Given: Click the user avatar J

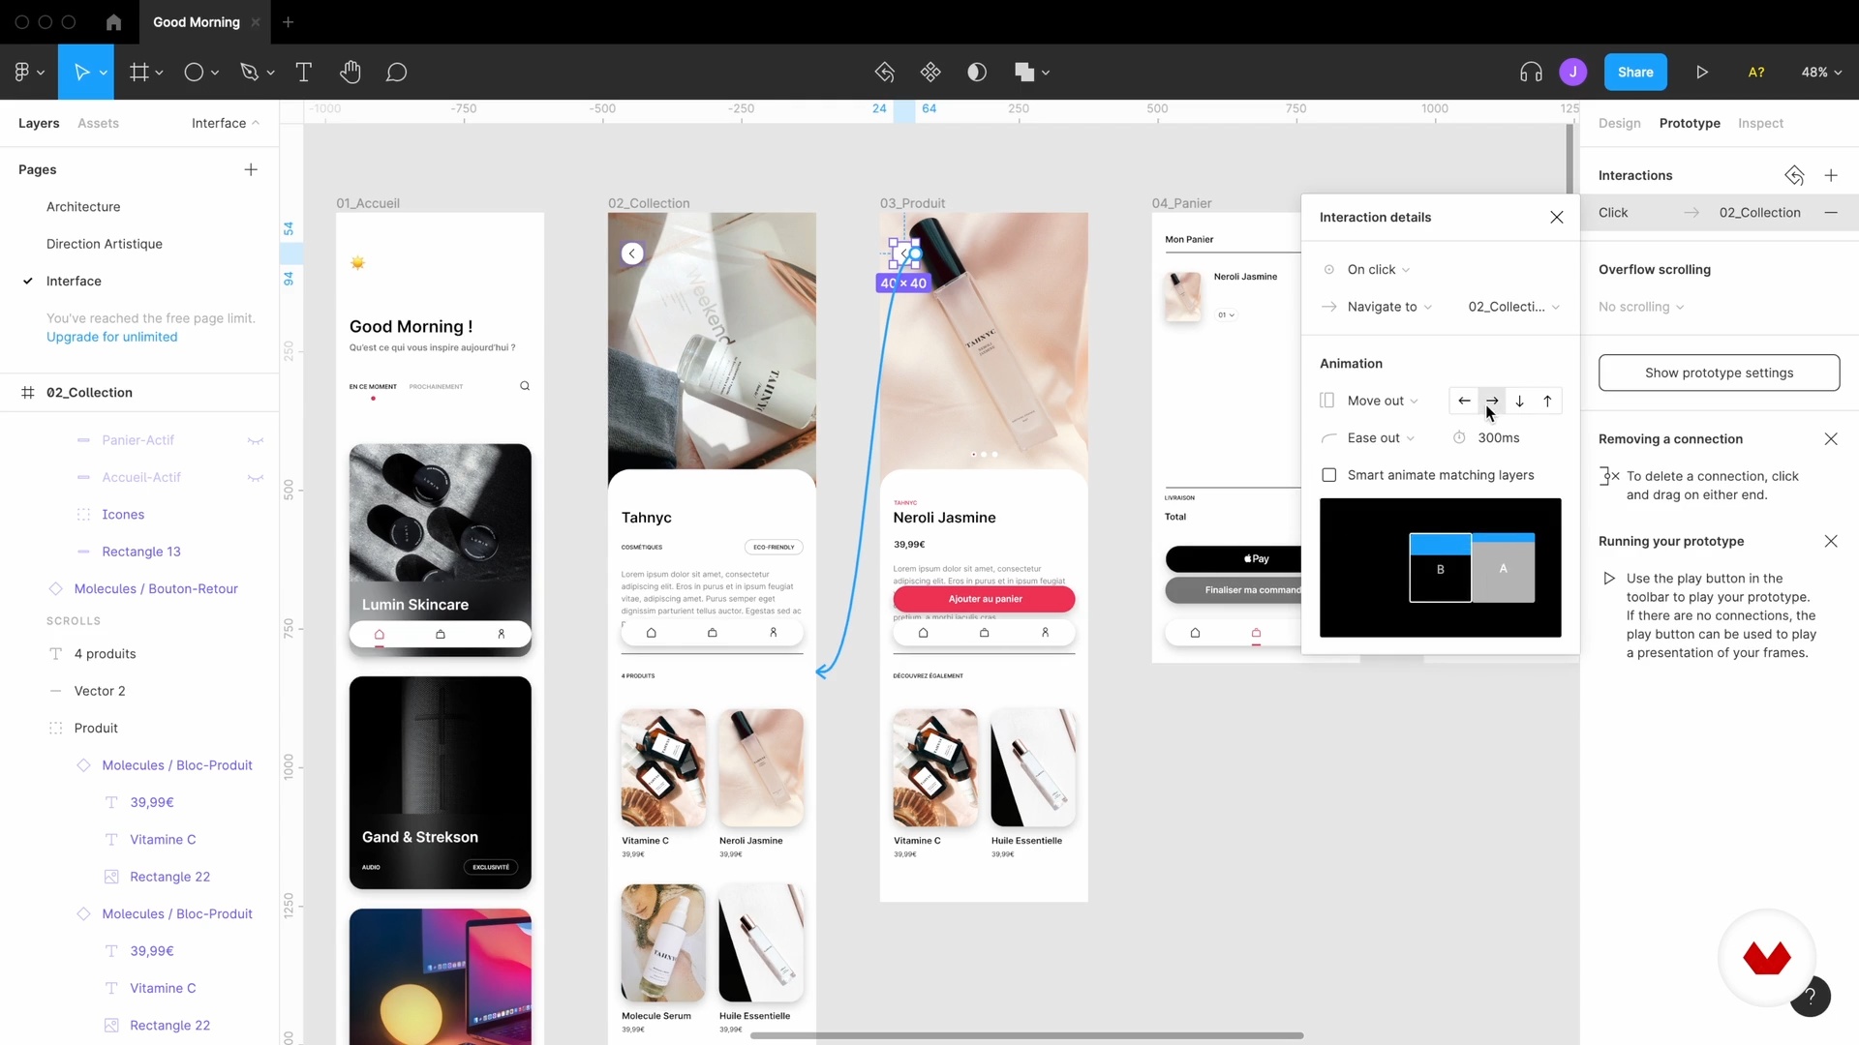Looking at the screenshot, I should [1573, 72].
